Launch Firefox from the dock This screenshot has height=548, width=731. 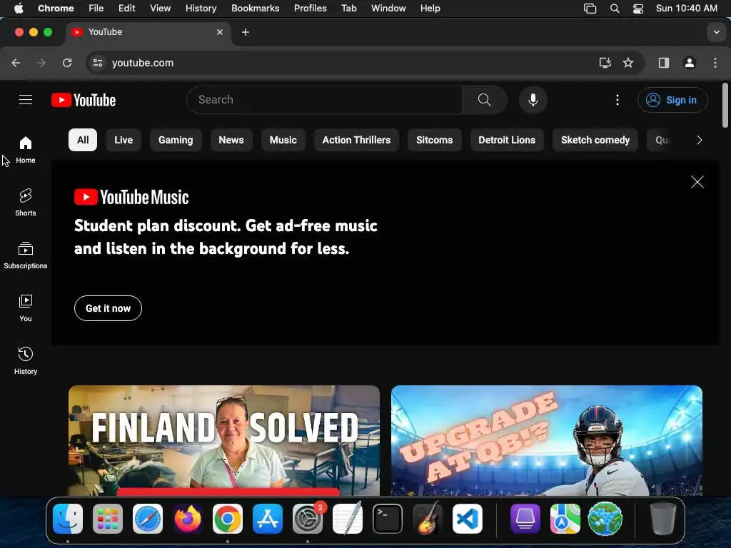click(188, 519)
